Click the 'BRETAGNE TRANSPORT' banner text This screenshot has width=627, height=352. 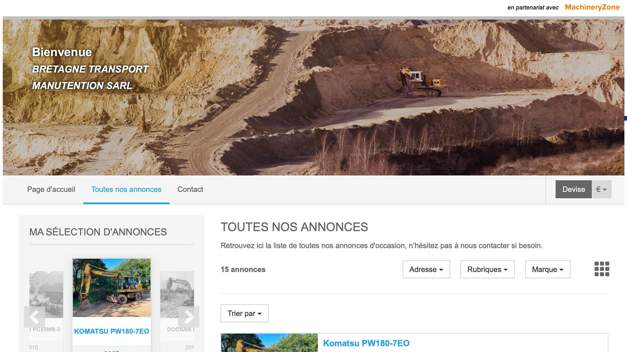click(90, 69)
